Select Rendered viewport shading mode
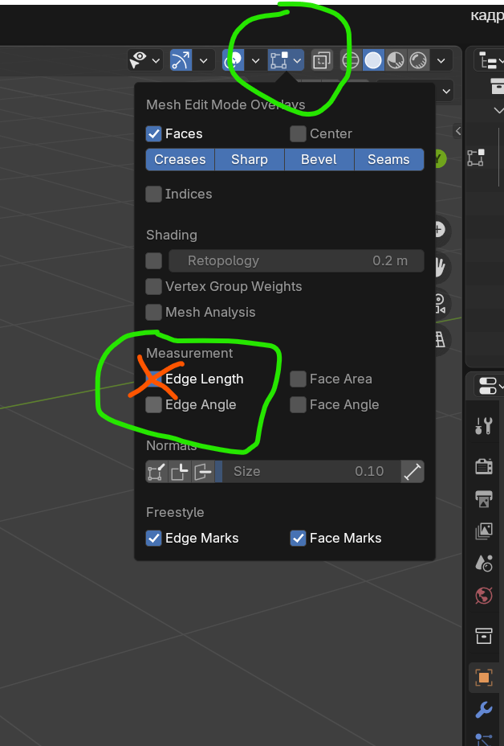504x746 pixels. coord(418,60)
